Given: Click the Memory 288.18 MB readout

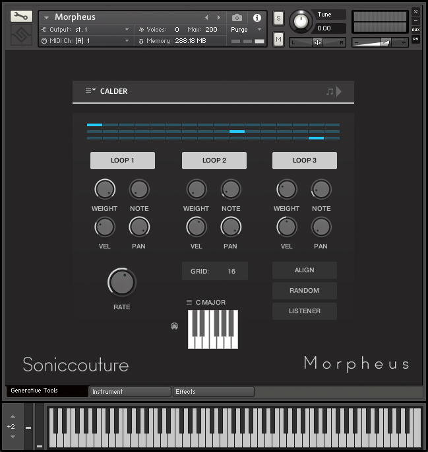Looking at the screenshot, I should (x=191, y=41).
